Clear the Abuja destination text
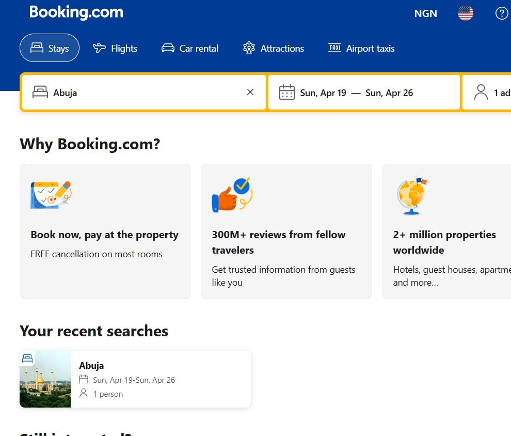Viewport: 511px width, 436px height. tap(250, 92)
